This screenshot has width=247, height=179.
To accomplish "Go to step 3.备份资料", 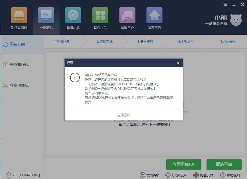I will click(x=145, y=42).
